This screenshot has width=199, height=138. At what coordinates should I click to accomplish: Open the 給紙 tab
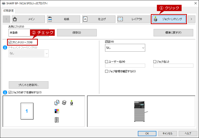(x=64, y=19)
